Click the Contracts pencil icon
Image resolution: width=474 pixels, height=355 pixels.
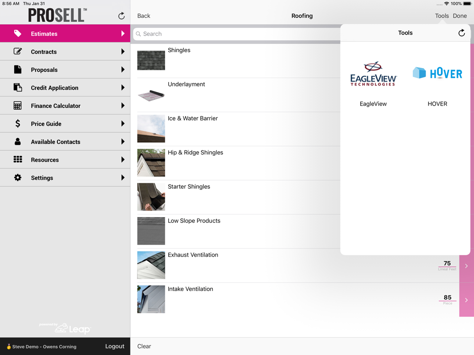[x=18, y=51]
